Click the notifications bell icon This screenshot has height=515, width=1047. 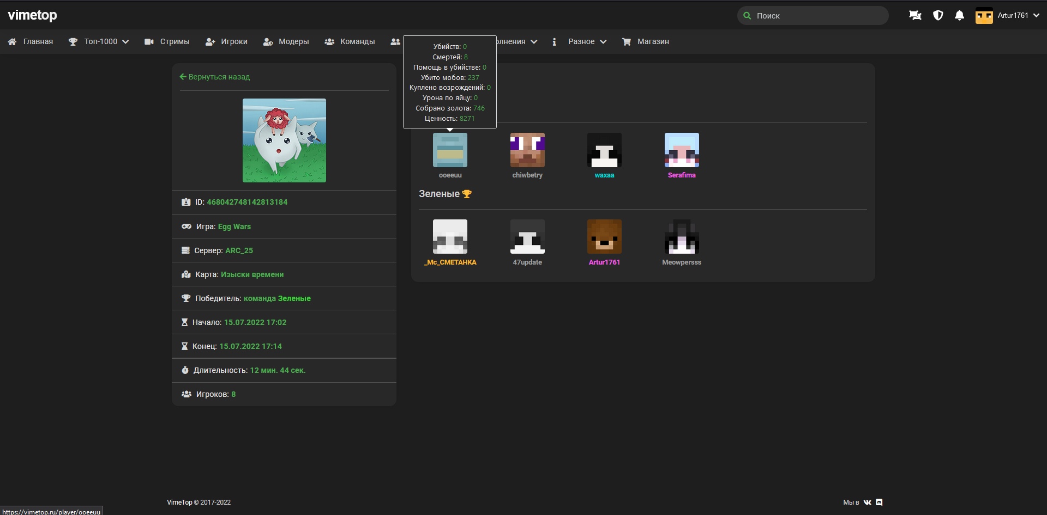click(959, 16)
